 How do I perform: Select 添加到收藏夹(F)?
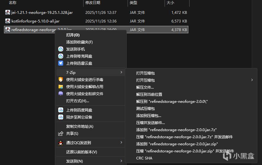(x=79, y=42)
